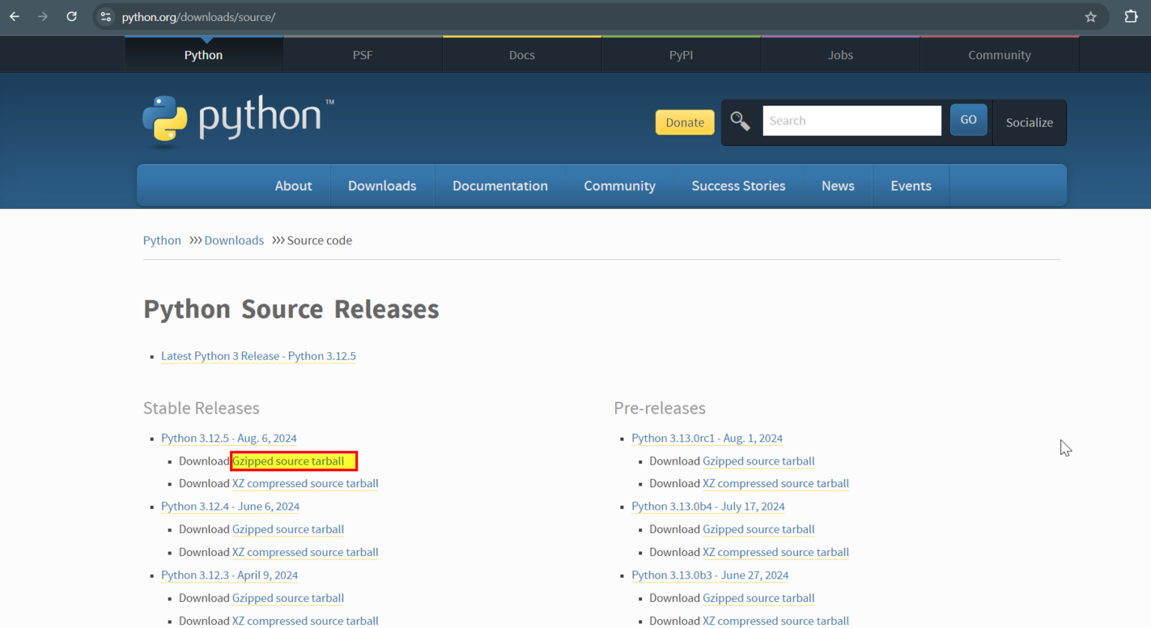
Task: Open Python 3.12.4 - June 6, 2024 release
Action: point(230,507)
